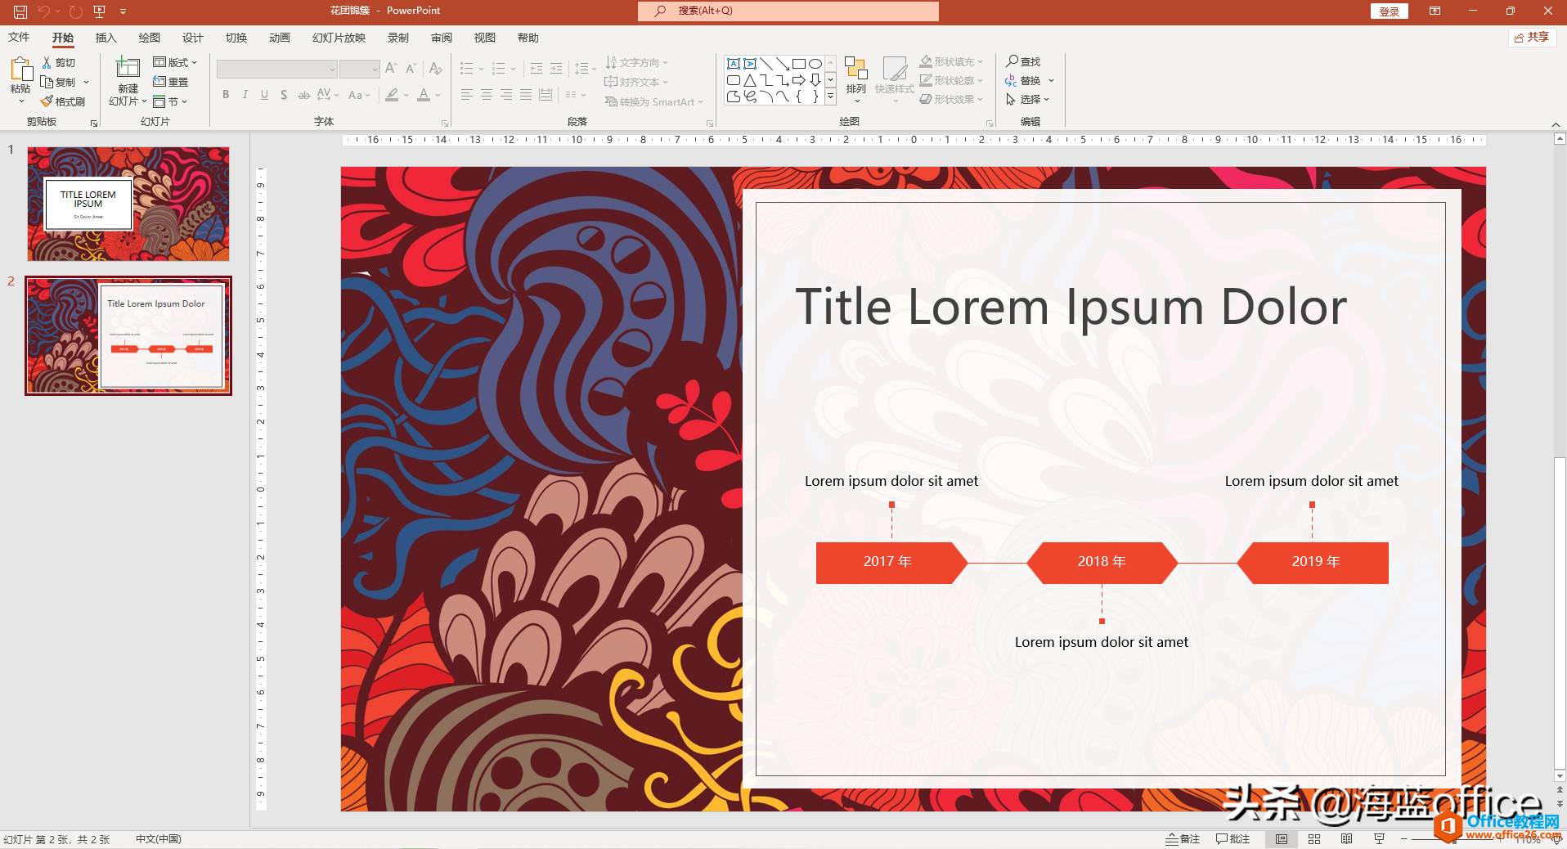Select the text box shape in shapes gallery
Image resolution: width=1567 pixels, height=849 pixels.
(734, 64)
